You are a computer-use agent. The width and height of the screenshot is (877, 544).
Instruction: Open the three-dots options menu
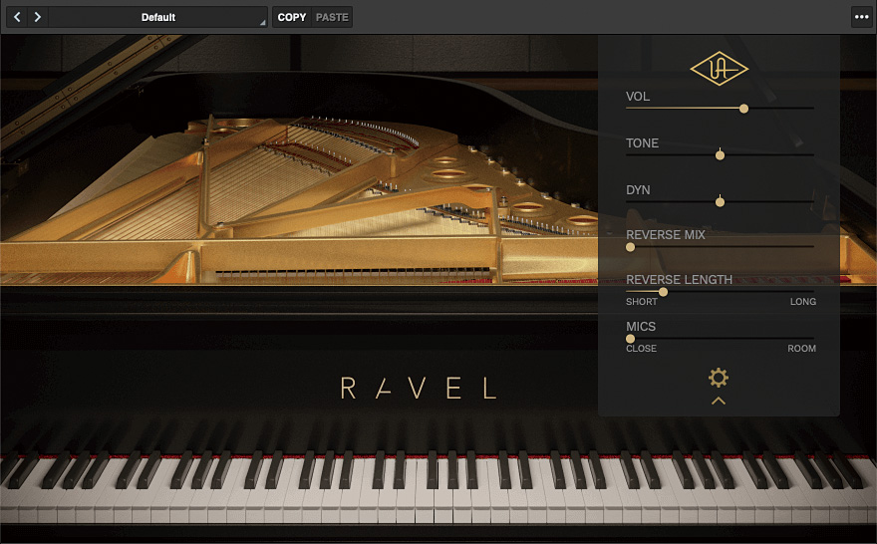[861, 17]
